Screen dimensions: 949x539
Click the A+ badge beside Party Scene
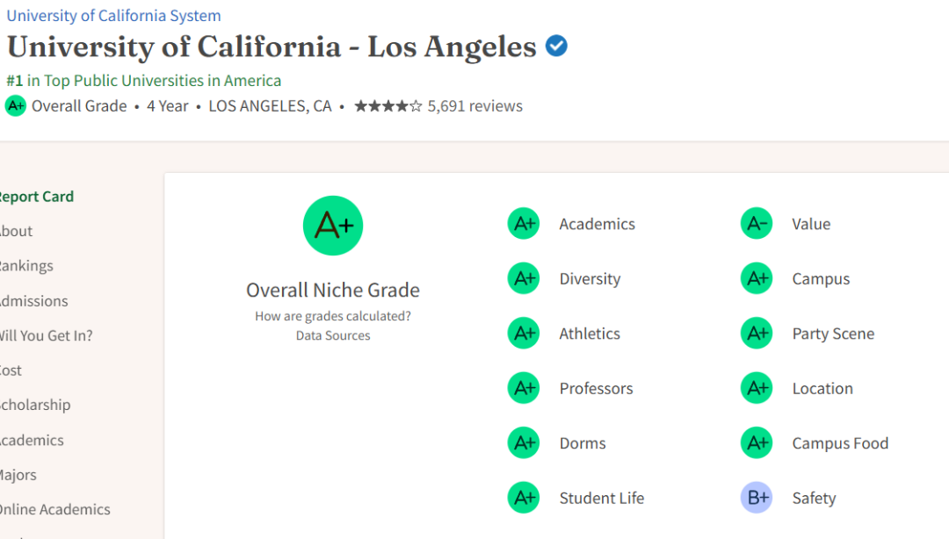coord(757,334)
